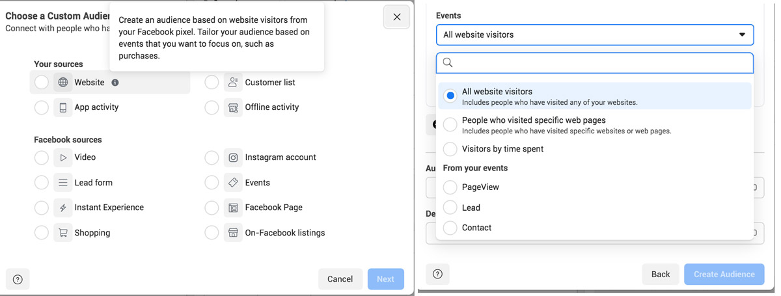Select the Instagram account radio button

pos(212,157)
